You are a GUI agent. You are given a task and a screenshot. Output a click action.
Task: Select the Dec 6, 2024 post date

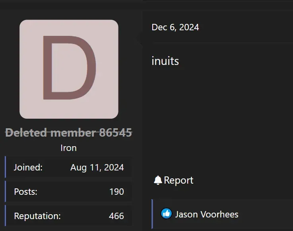point(175,27)
